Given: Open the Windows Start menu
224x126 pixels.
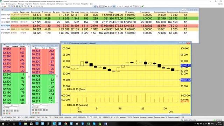Looking at the screenshot, I should click(x=3, y=124).
